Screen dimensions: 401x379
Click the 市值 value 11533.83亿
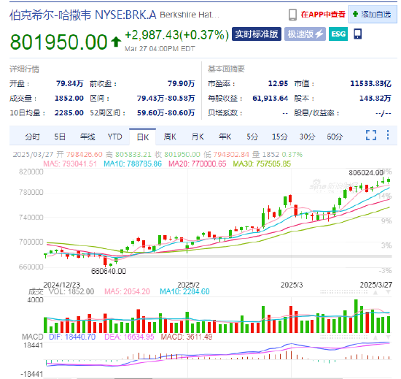(x=370, y=83)
